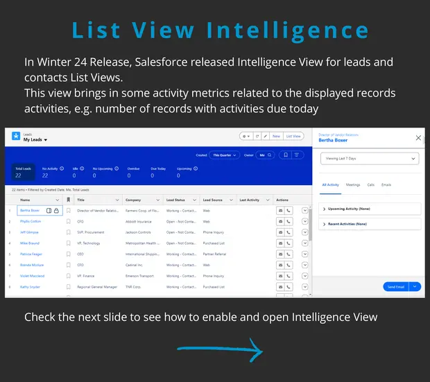Image resolution: width=430 pixels, height=382 pixels.
Task: Click the leads table vertical scrollbar
Action: [x=310, y=225]
